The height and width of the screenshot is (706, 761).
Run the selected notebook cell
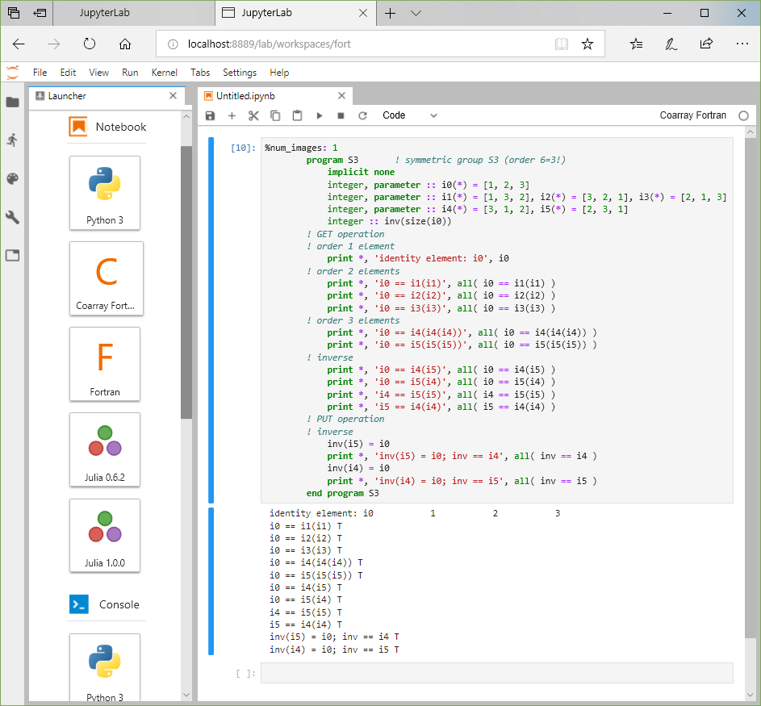(318, 115)
